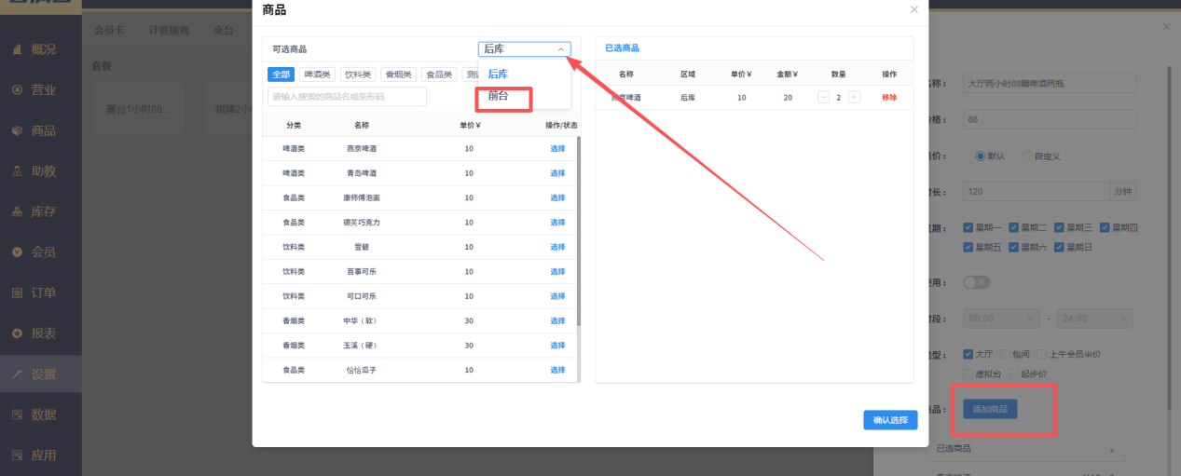
Task: Toggle the enable switch in background form
Action: pyautogui.click(x=976, y=282)
